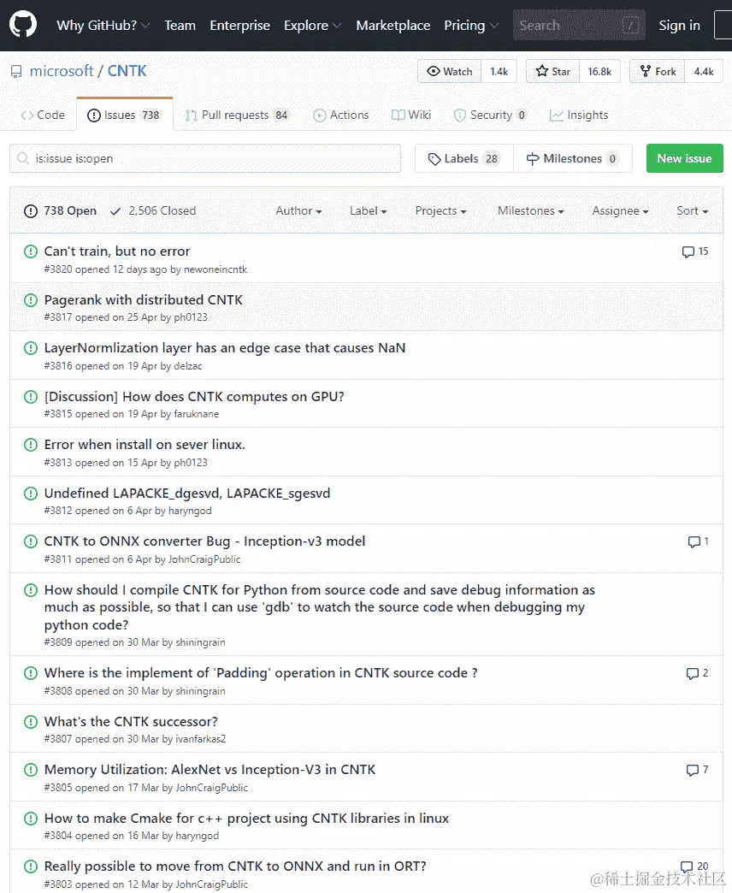The height and width of the screenshot is (893, 732).
Task: Click author name faruknane
Action: 197,414
